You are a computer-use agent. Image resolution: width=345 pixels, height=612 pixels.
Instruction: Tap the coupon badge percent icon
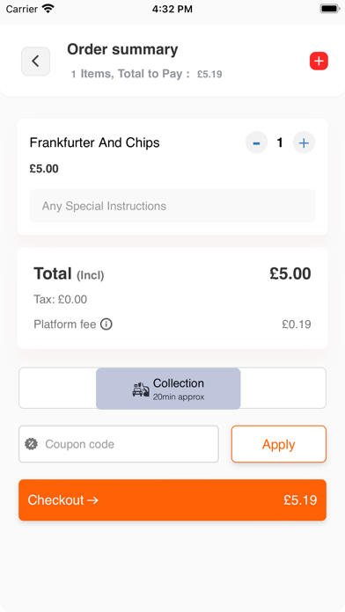[x=32, y=444]
